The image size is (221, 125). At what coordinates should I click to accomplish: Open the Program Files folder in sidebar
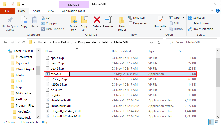pos(25,106)
